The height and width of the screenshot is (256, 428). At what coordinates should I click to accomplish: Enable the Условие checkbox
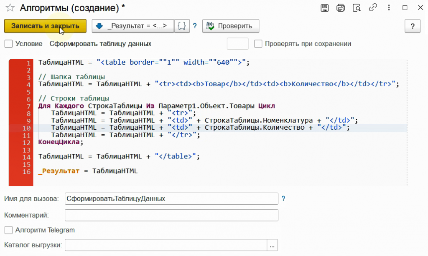(8, 44)
